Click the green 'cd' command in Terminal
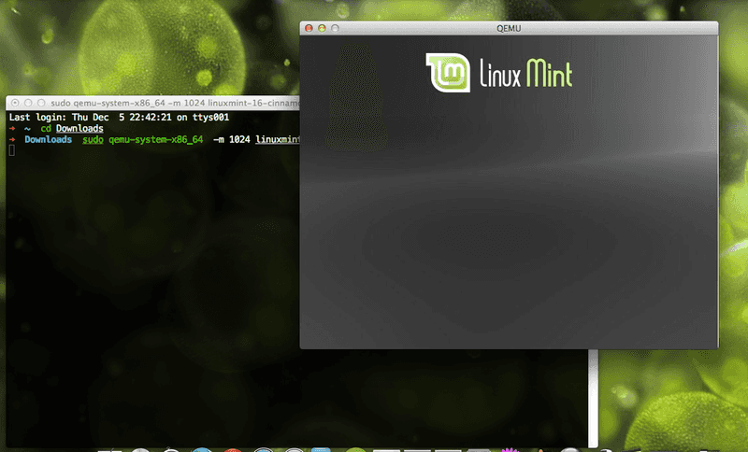This screenshot has height=452, width=748. 46,129
